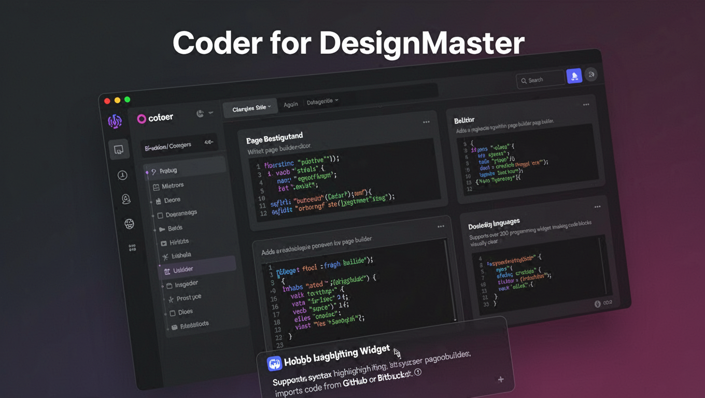The width and height of the screenshot is (705, 398).
Task: Open the dropdown arrow next to the pie chart icon
Action: 210,113
